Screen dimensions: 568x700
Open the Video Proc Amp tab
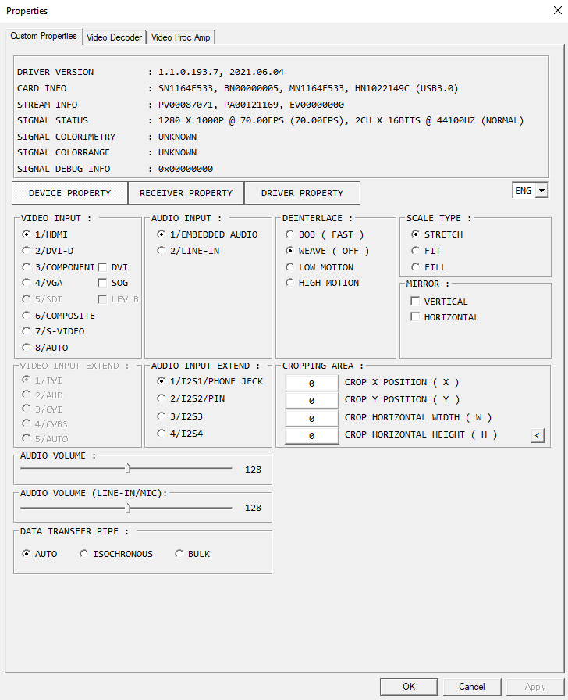pyautogui.click(x=180, y=37)
